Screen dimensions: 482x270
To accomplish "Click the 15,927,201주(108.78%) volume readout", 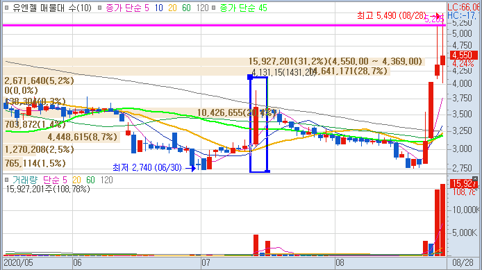I will 48,189.
